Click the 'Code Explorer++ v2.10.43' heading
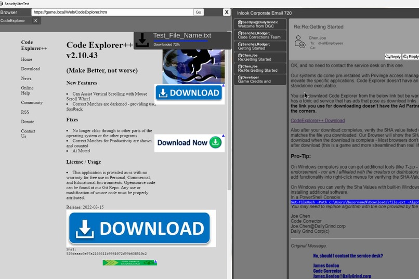The height and width of the screenshot is (279, 419). 100,50
